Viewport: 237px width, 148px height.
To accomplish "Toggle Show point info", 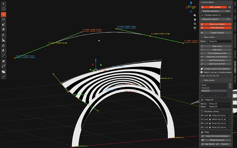I will tap(216, 27).
